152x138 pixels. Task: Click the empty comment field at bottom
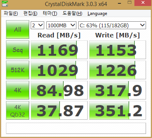(x=76, y=128)
